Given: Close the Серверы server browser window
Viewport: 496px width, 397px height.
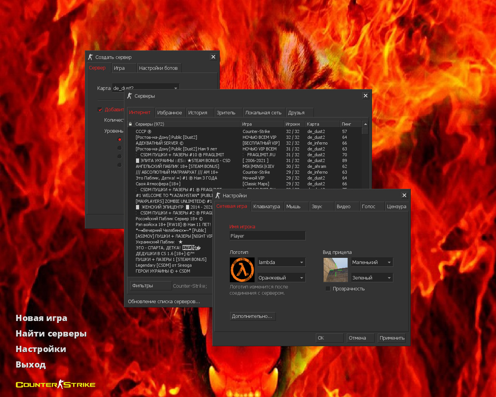Looking at the screenshot, I should point(365,96).
